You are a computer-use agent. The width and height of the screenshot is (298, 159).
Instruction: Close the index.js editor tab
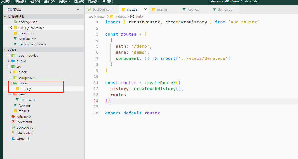pos(145,10)
